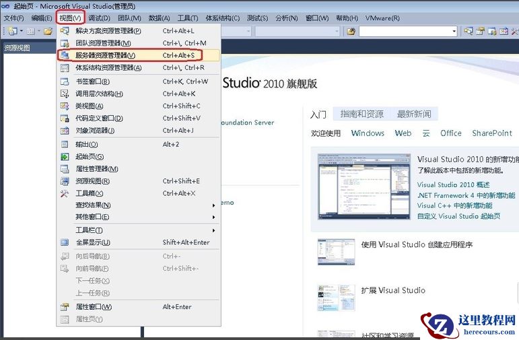Select the 云 category link

[426, 133]
